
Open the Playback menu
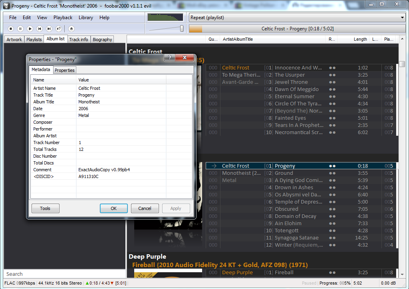point(63,18)
